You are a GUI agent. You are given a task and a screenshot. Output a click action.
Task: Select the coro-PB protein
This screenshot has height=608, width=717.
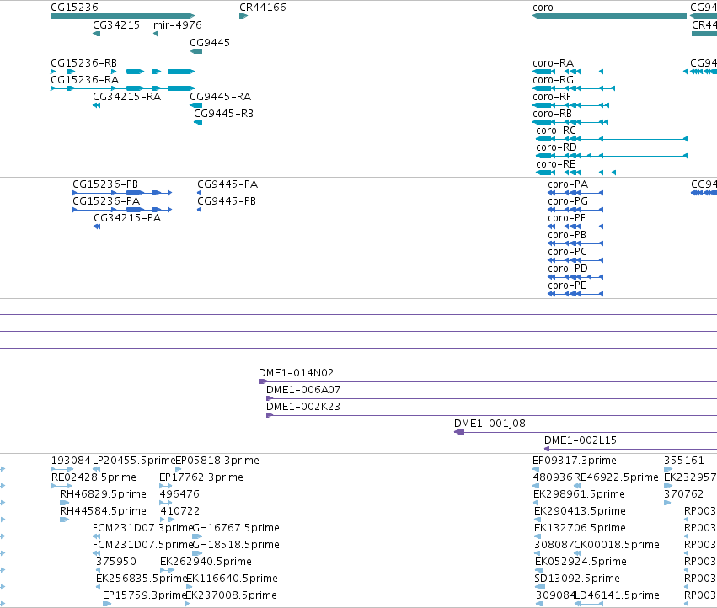click(x=575, y=243)
